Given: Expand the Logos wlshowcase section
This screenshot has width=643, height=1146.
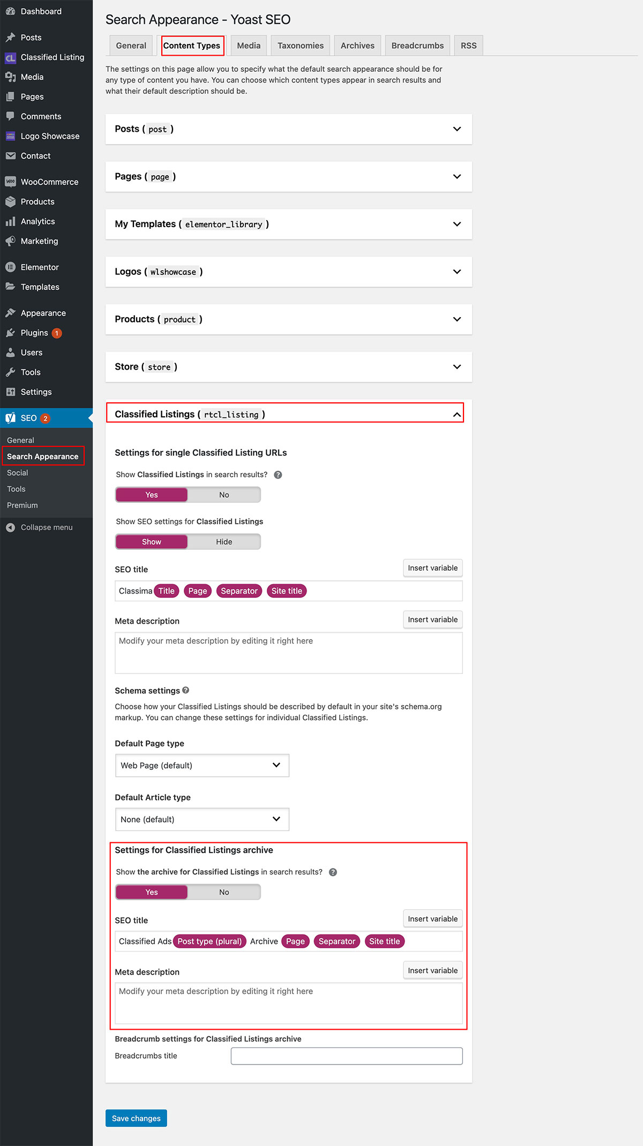Looking at the screenshot, I should point(289,272).
